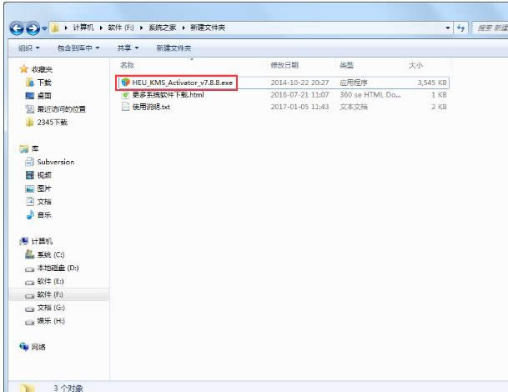
Task: Click the 更多系统软件下载.html file icon
Action: (x=125, y=94)
